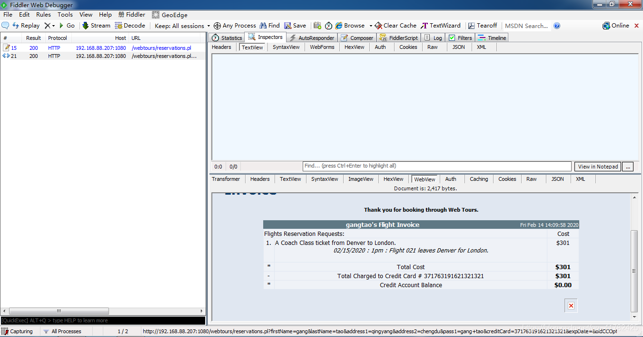The image size is (643, 337).
Task: Click the MSDN Search field
Action: (526, 26)
